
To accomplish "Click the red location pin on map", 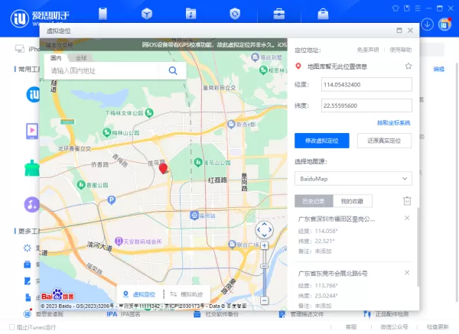I will pos(163,169).
